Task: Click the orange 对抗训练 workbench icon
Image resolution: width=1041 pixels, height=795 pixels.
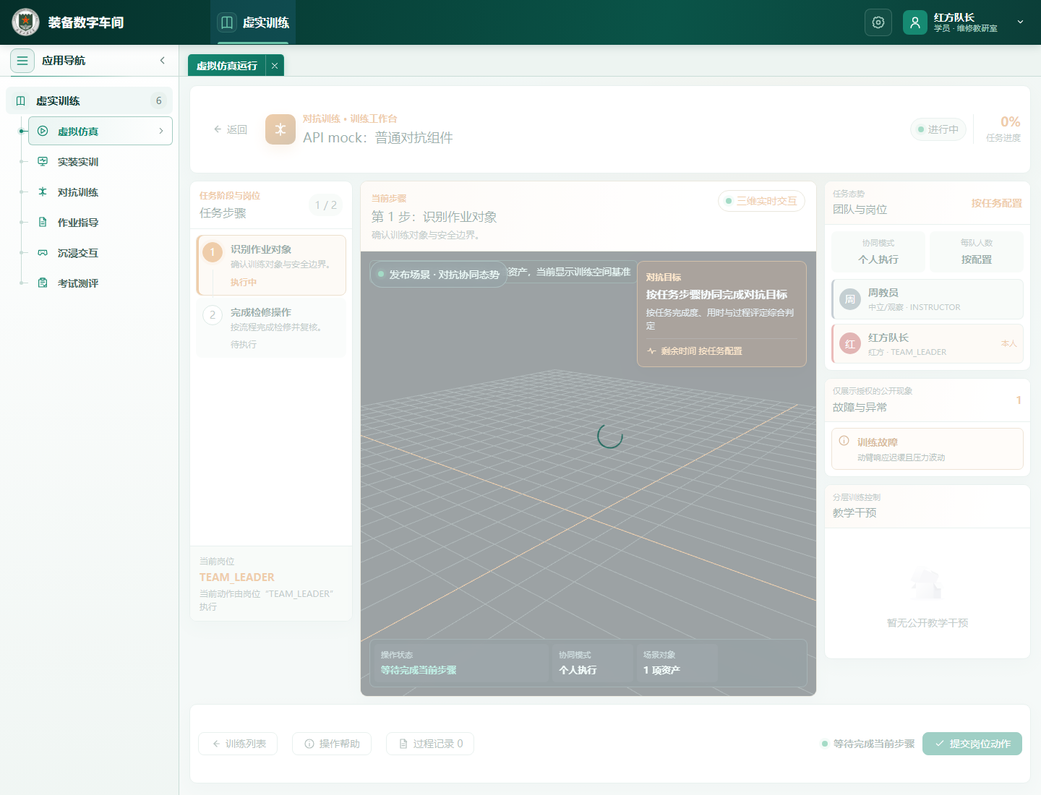Action: [x=280, y=129]
